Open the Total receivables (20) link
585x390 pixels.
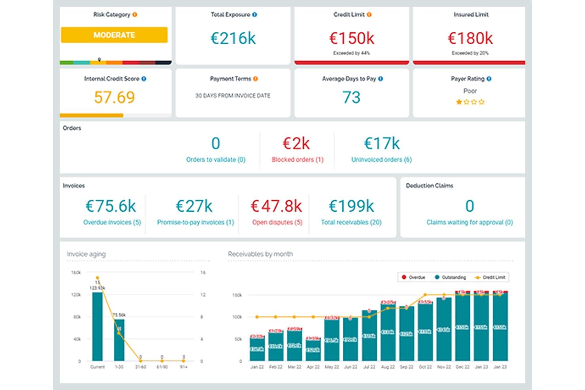[351, 222]
